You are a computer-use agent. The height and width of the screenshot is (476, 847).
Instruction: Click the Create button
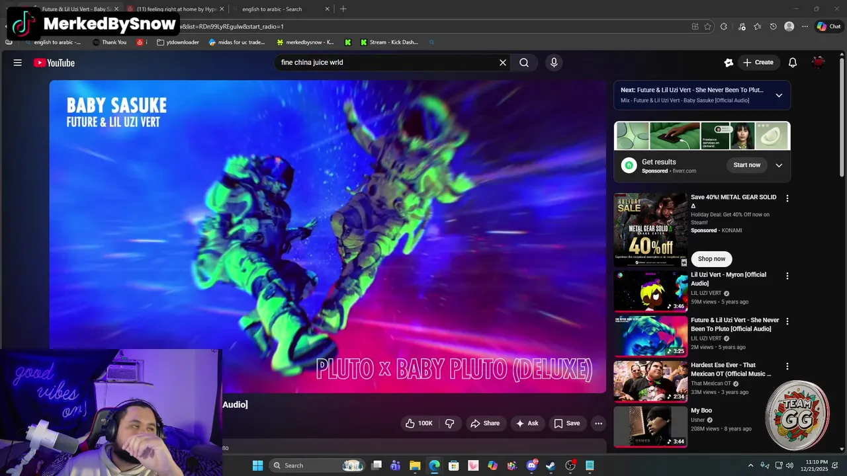758,63
